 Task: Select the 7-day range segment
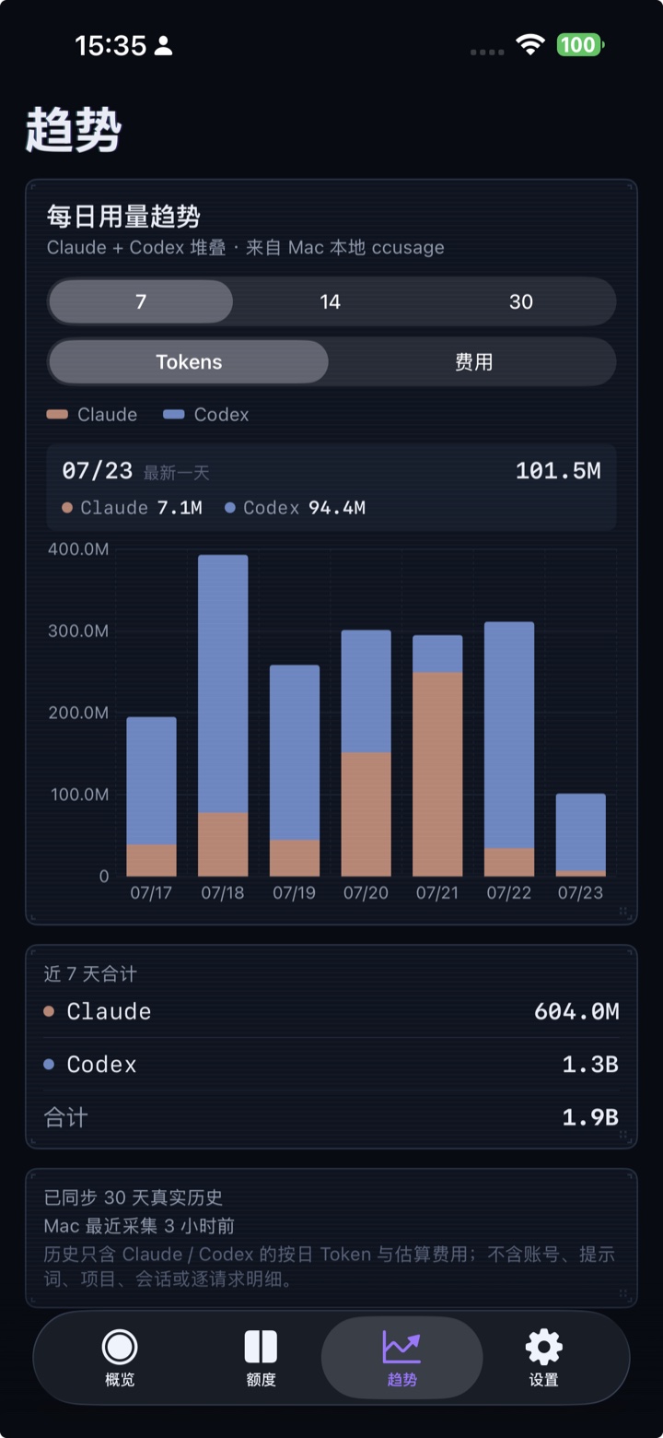(141, 301)
